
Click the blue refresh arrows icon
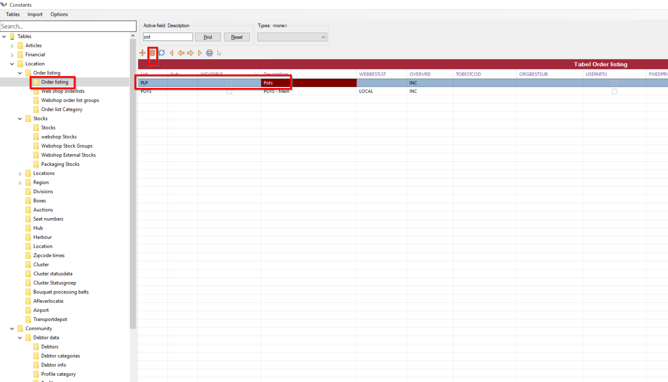pos(162,53)
